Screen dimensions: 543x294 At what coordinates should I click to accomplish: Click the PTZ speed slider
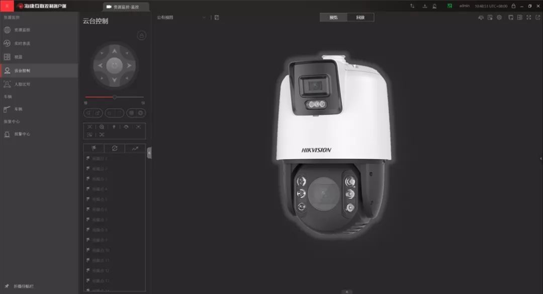[x=115, y=97]
